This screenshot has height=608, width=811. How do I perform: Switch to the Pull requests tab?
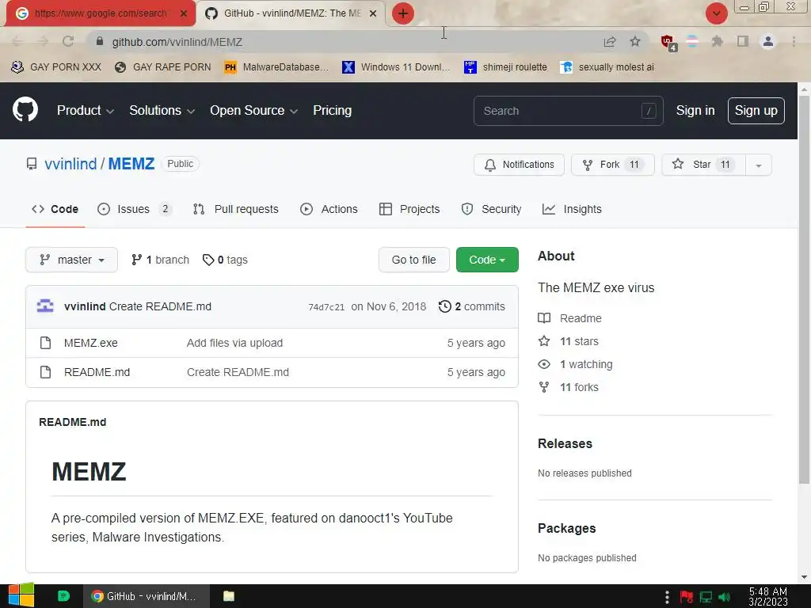236,209
